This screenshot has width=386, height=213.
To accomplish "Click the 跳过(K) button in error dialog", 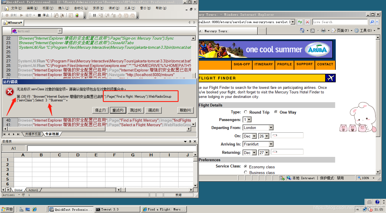I will [135, 110].
